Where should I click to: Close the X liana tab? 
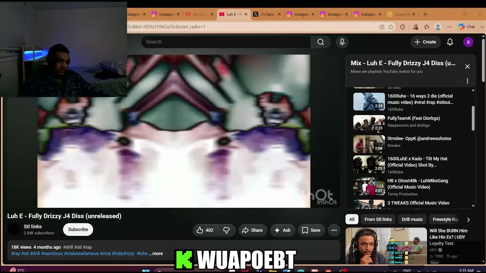(279, 14)
